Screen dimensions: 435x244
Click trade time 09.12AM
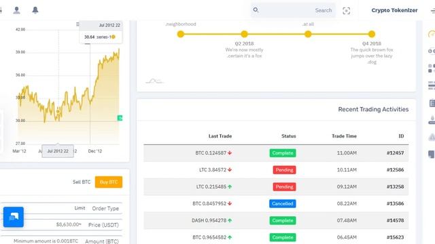point(347,187)
